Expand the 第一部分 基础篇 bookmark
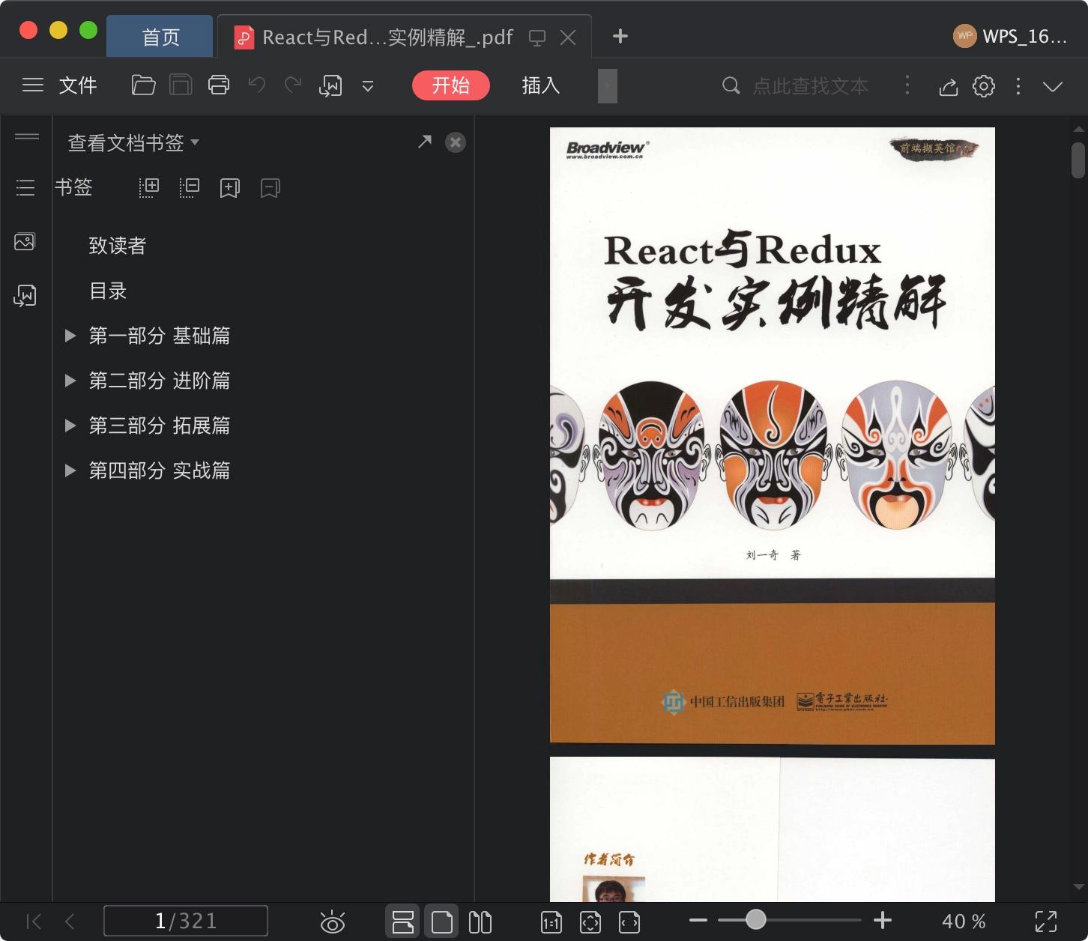 click(70, 336)
